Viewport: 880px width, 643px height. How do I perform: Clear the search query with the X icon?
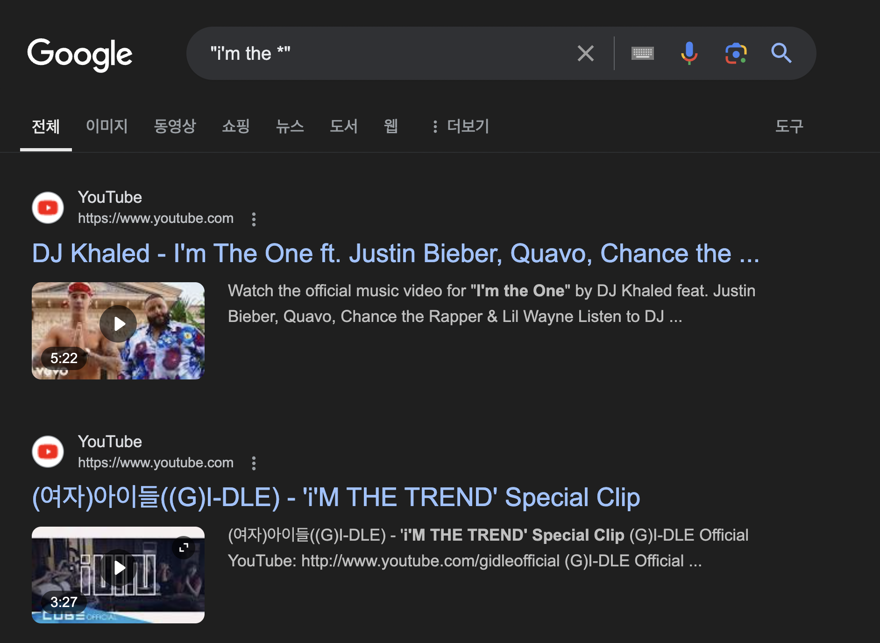click(x=585, y=53)
